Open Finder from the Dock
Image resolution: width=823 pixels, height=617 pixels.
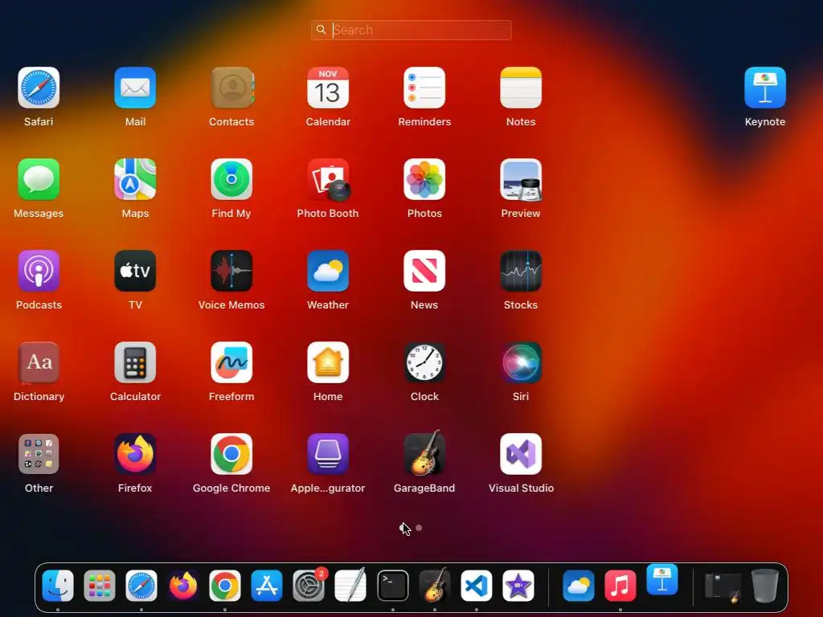tap(58, 586)
